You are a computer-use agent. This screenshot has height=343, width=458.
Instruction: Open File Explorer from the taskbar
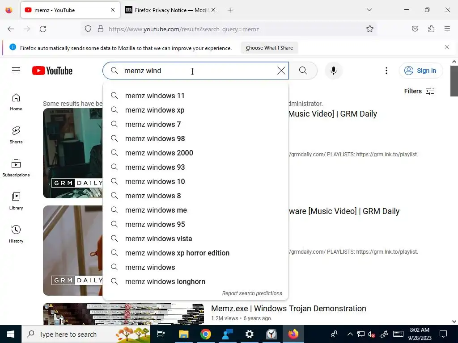pyautogui.click(x=183, y=334)
